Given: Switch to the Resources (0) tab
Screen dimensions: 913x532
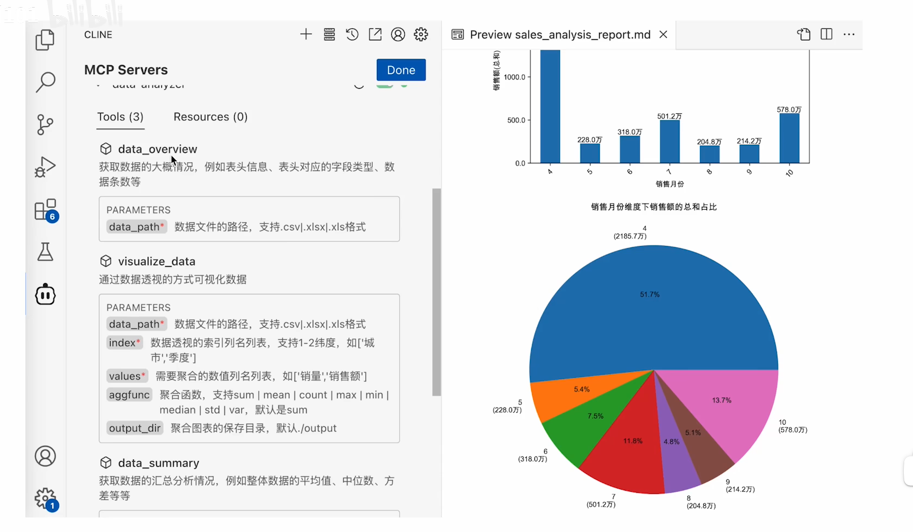Looking at the screenshot, I should (x=210, y=117).
